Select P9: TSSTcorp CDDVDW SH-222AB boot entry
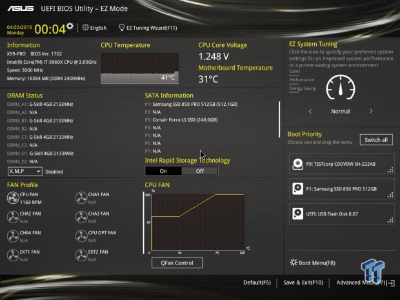400x300 pixels. (x=341, y=164)
